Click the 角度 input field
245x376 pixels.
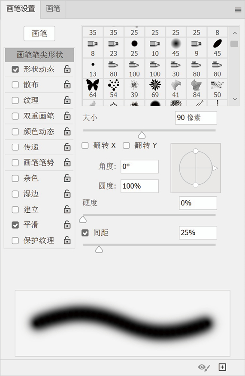click(139, 166)
